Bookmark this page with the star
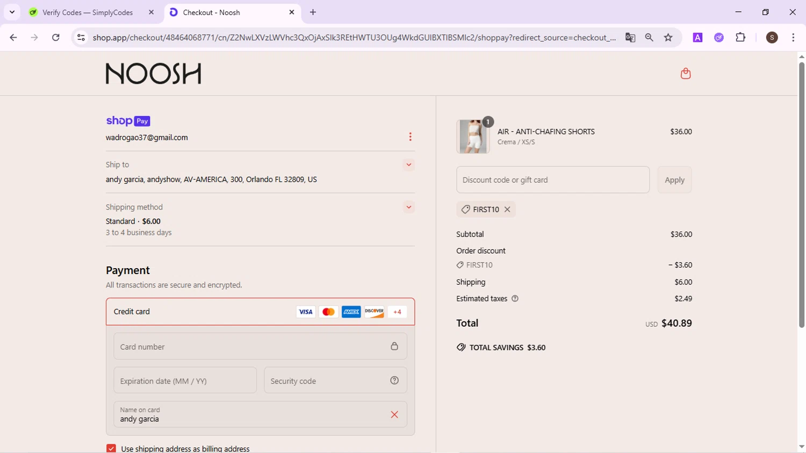 point(668,38)
